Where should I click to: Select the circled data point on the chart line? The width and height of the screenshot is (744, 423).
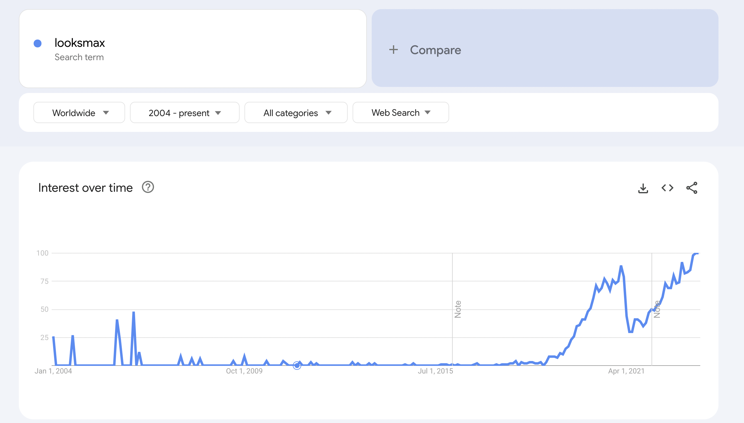click(x=297, y=366)
